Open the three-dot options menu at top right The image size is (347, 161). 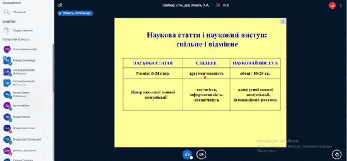pos(341,6)
